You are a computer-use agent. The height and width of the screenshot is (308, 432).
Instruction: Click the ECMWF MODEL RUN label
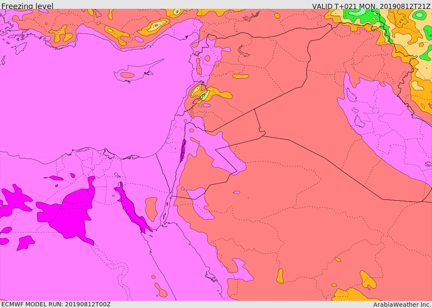pos(56,304)
